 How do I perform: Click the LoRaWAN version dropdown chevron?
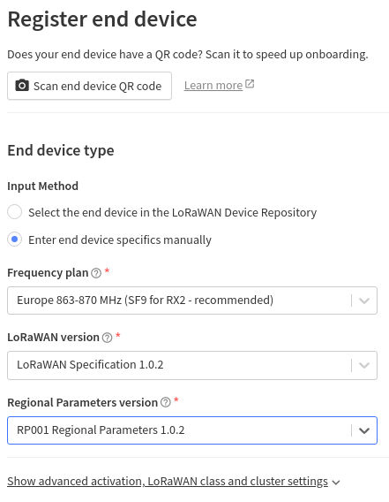tap(364, 365)
